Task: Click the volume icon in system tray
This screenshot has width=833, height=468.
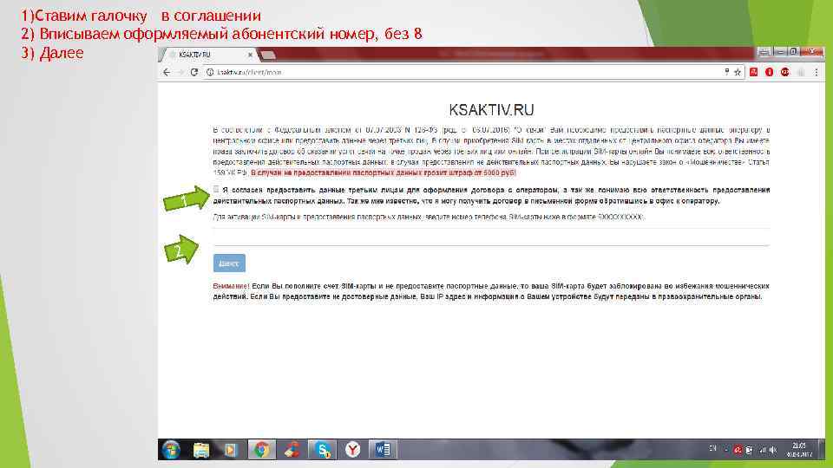Action: point(773,450)
